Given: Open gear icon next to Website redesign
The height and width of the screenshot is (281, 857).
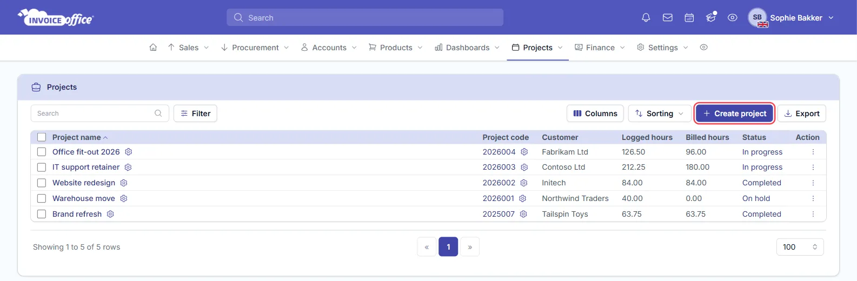Looking at the screenshot, I should click(124, 183).
